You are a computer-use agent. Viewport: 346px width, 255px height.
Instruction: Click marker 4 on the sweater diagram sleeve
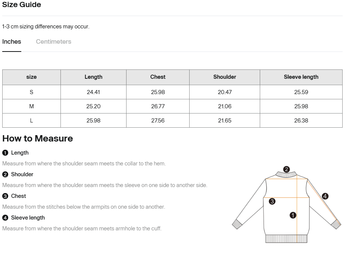325,196
